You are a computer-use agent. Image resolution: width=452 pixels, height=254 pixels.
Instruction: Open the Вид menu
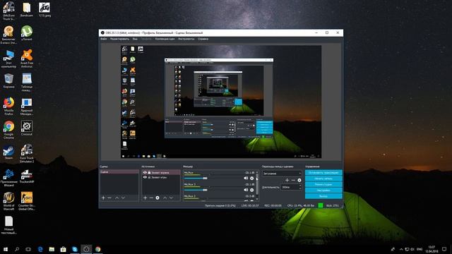point(135,39)
